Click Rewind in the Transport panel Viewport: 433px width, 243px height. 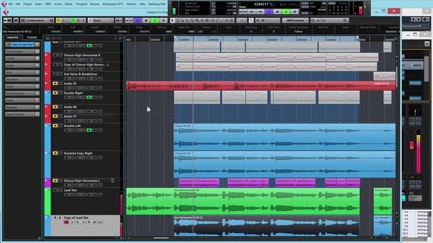click(x=252, y=11)
